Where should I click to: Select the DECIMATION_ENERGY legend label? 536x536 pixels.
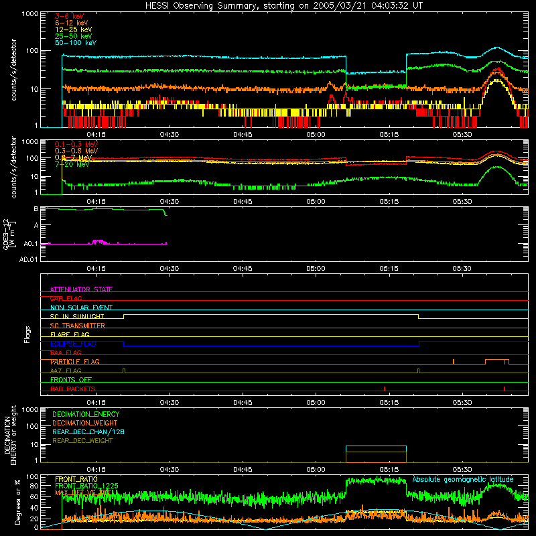click(86, 414)
